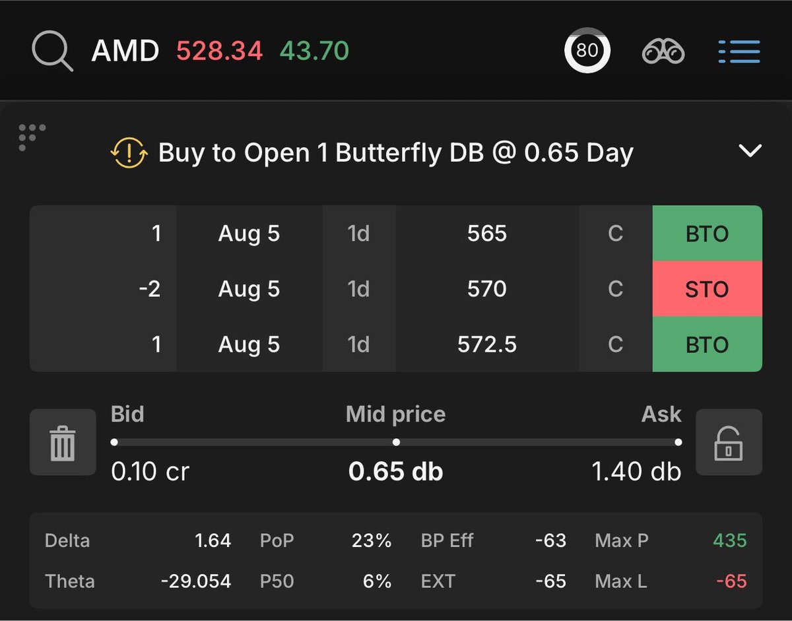Image resolution: width=792 pixels, height=621 pixels.
Task: Tap the Max P value 435
Action: pos(730,541)
